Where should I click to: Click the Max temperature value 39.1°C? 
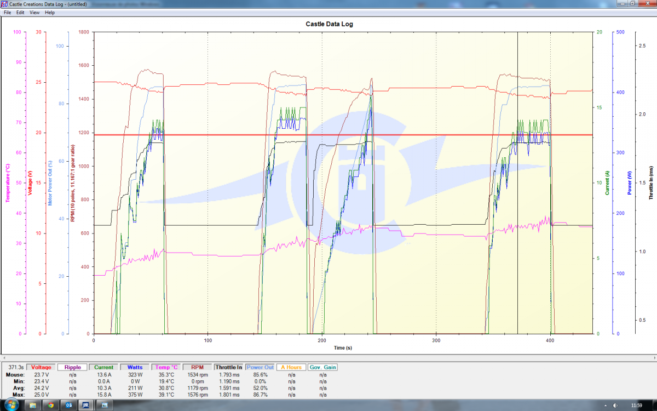coord(166,395)
